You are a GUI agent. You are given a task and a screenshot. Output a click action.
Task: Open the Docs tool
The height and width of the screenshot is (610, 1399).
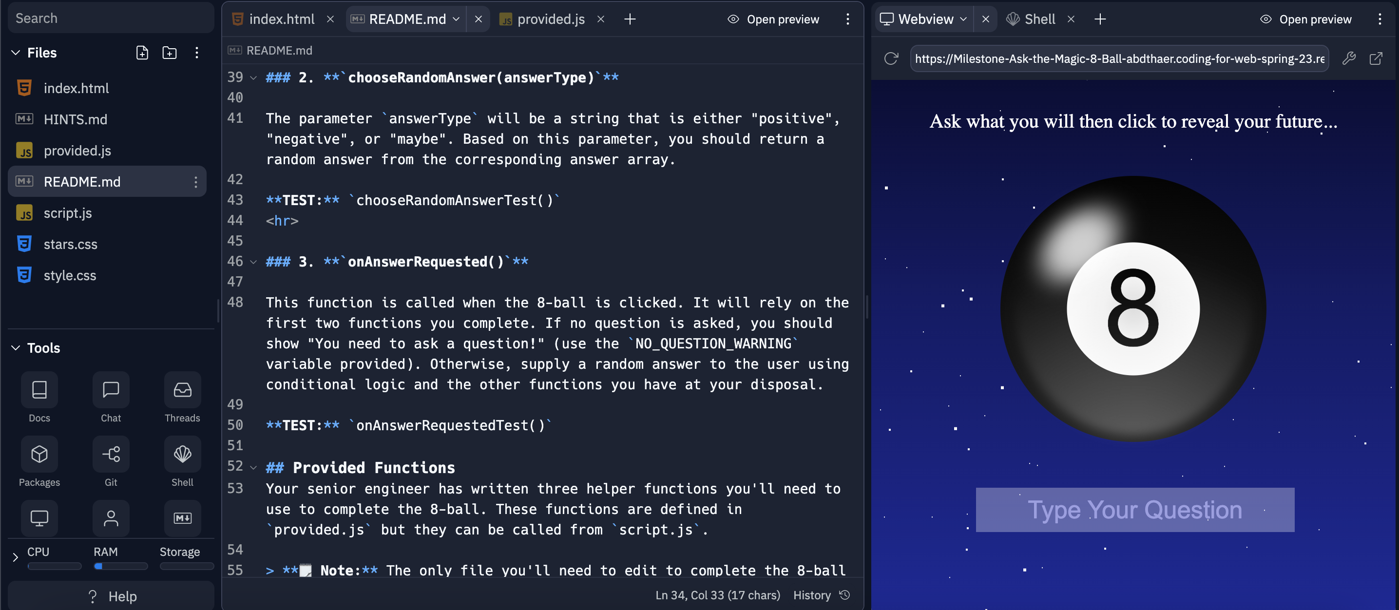click(39, 390)
